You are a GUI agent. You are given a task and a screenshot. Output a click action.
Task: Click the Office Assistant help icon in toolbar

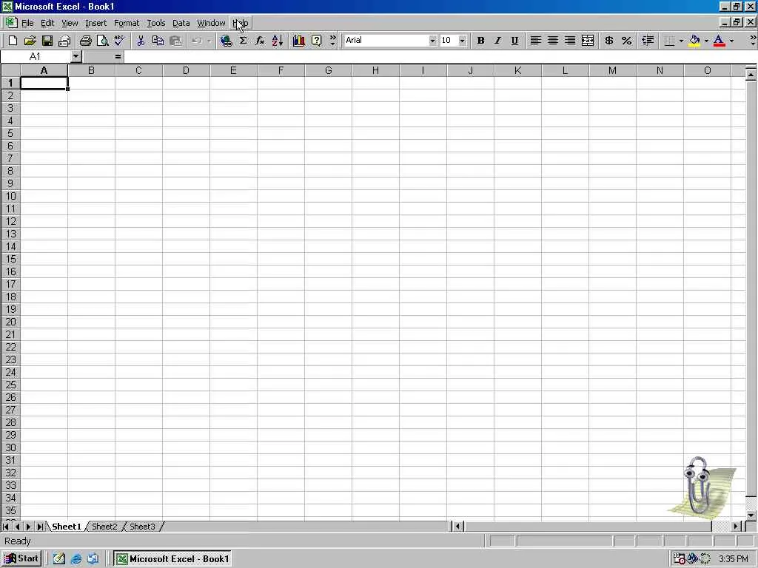pyautogui.click(x=316, y=41)
